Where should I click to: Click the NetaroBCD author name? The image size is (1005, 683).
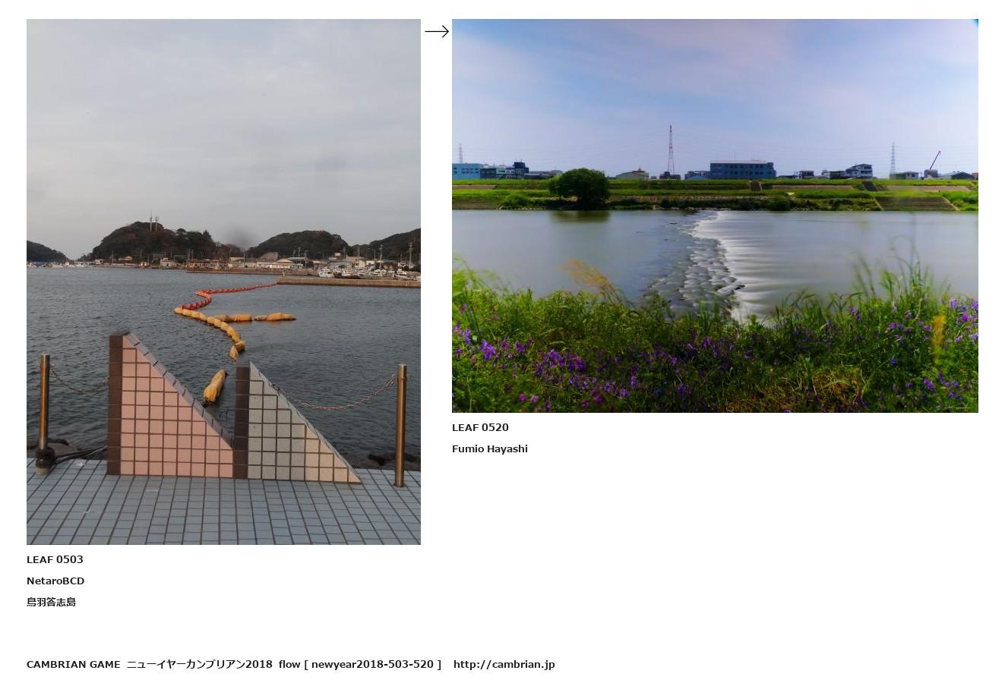click(x=55, y=581)
